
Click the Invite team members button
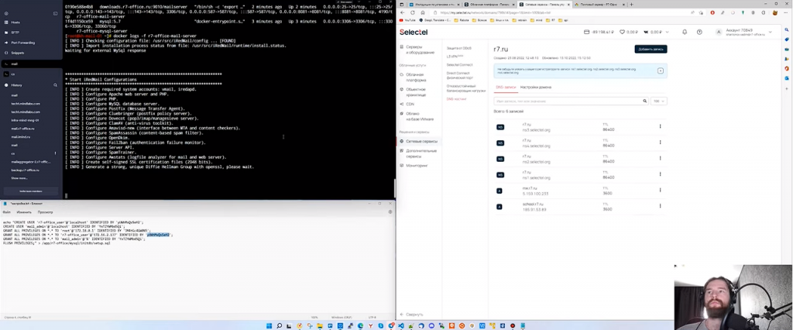point(31,191)
